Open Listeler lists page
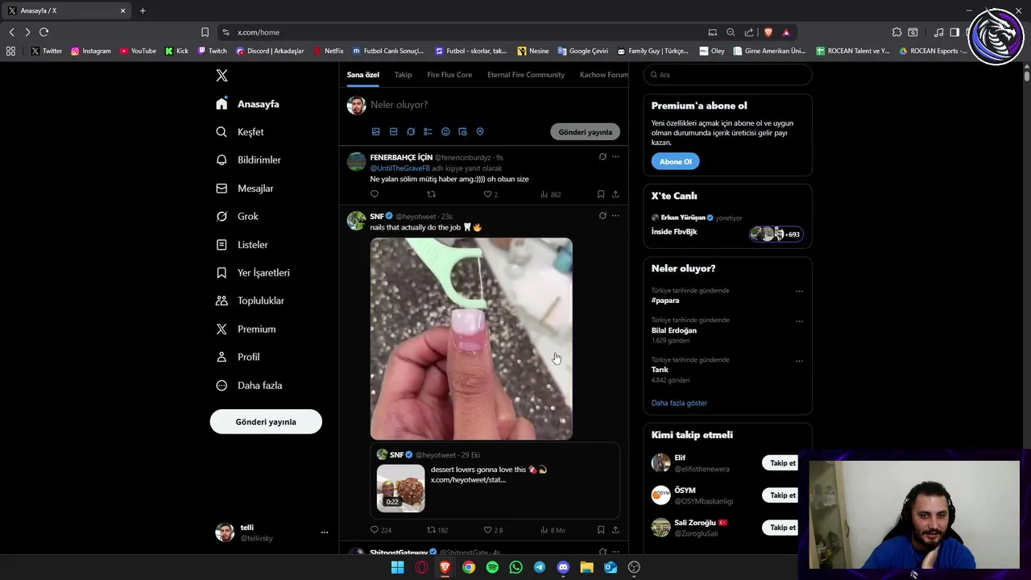This screenshot has height=580, width=1031. tap(242, 245)
